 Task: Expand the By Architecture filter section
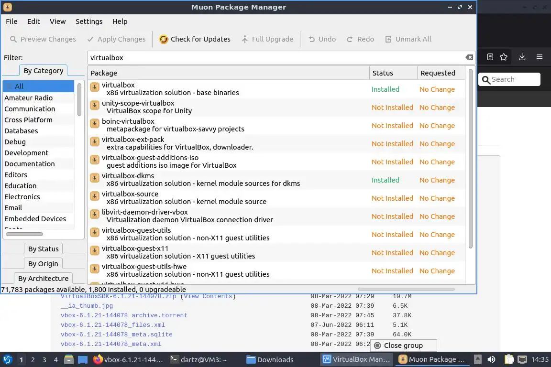(x=43, y=278)
